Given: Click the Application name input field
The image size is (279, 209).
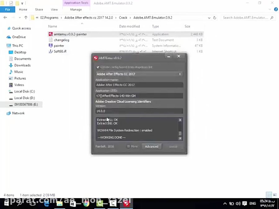Looking at the screenshot, I should tap(139, 85).
